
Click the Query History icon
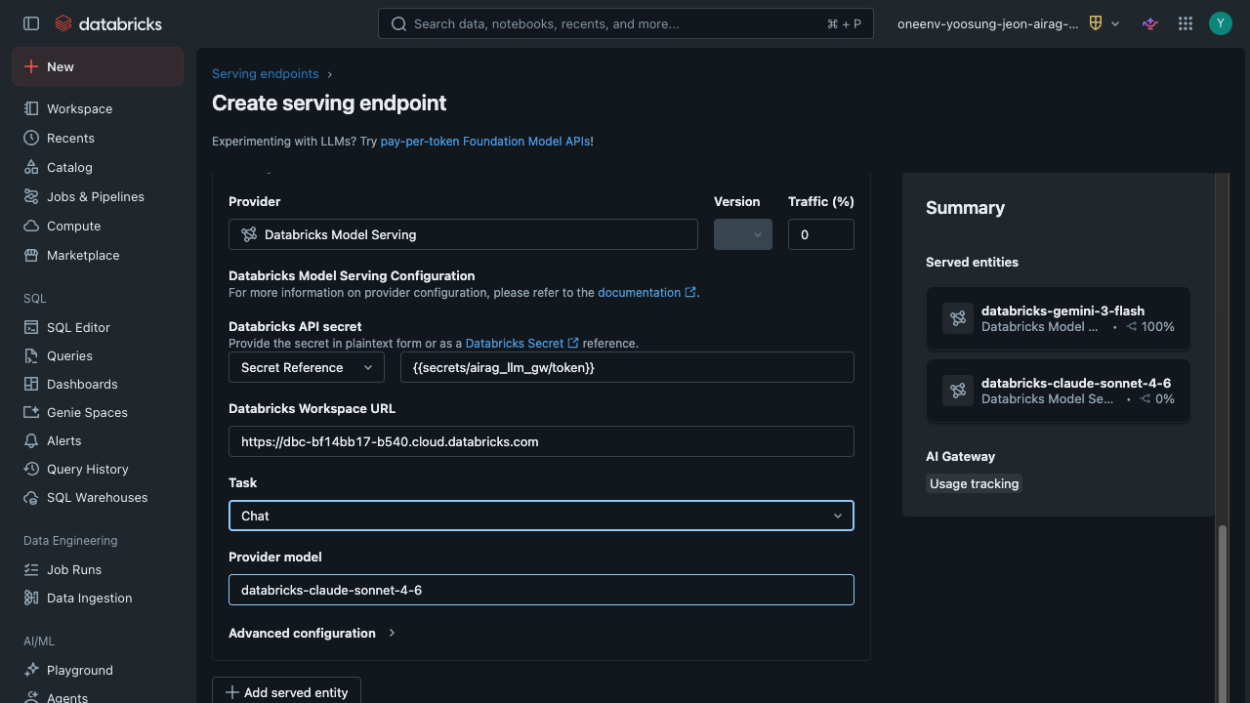click(31, 469)
